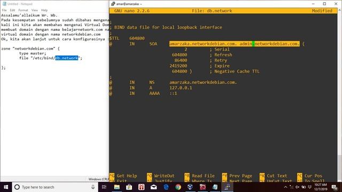
Task: Launch Microsoft Store from the taskbar
Action: coord(129,187)
